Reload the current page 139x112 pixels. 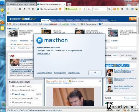coord(20,9)
